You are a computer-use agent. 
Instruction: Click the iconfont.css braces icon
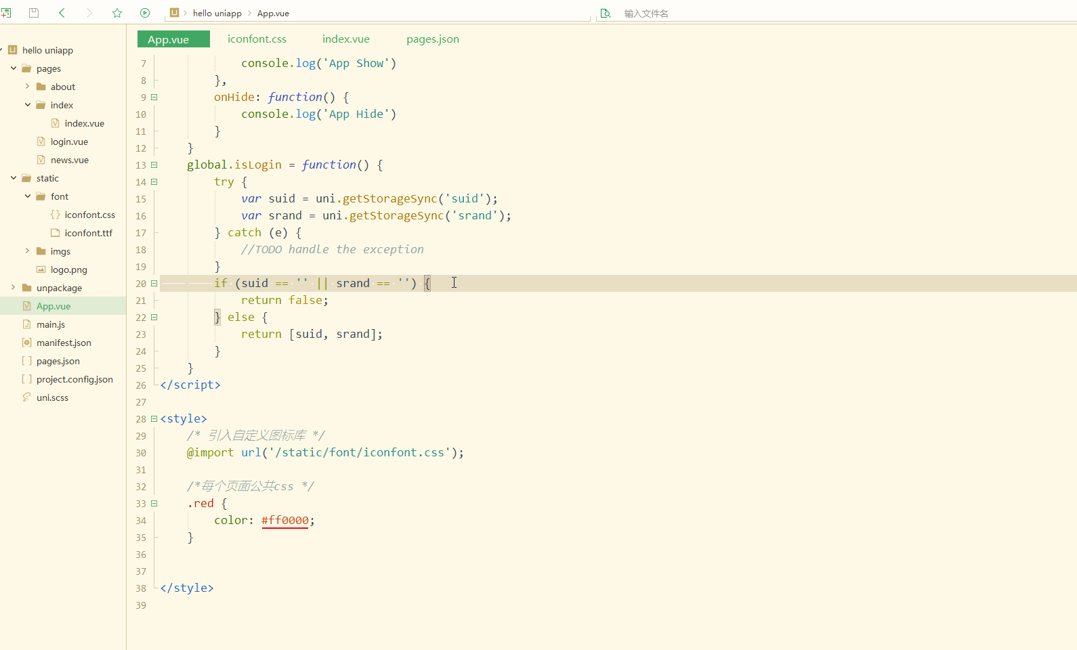pos(56,215)
